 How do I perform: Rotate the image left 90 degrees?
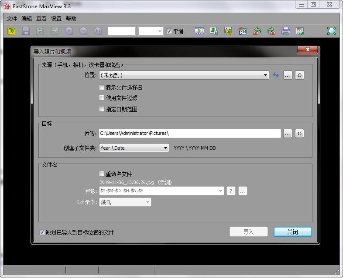(x=257, y=31)
